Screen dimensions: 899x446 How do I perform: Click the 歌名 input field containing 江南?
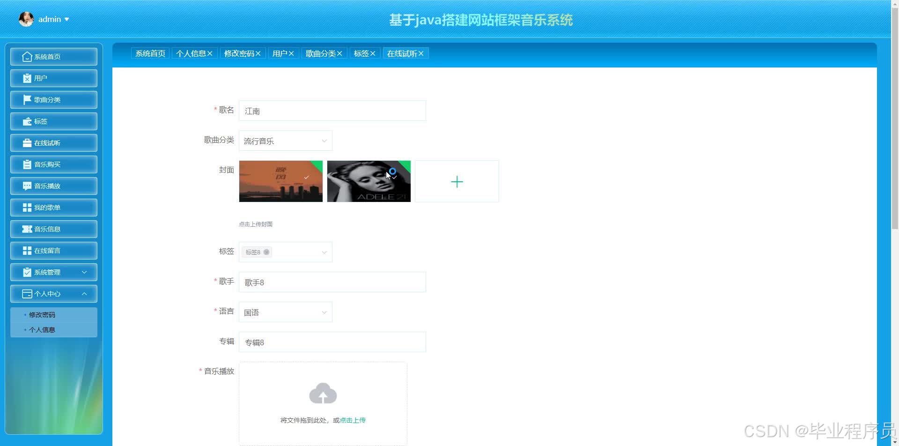332,111
